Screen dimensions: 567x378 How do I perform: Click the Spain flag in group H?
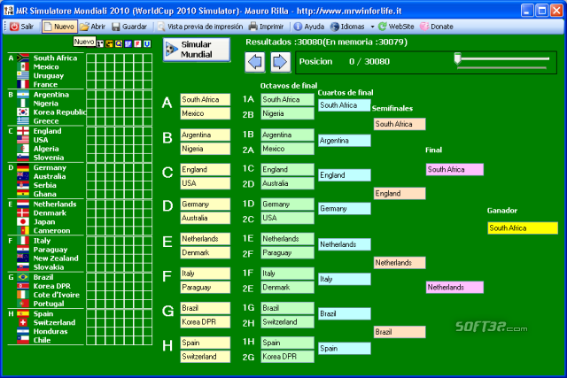coord(23,313)
